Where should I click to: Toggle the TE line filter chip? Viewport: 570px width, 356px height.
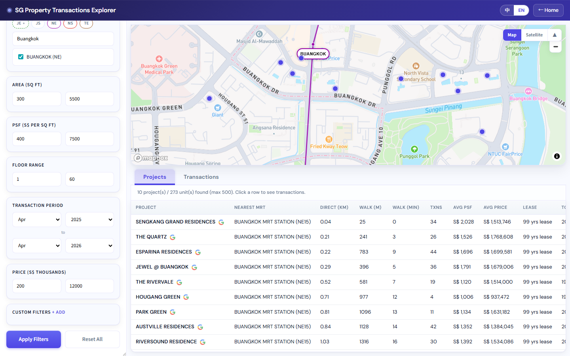pyautogui.click(x=86, y=23)
